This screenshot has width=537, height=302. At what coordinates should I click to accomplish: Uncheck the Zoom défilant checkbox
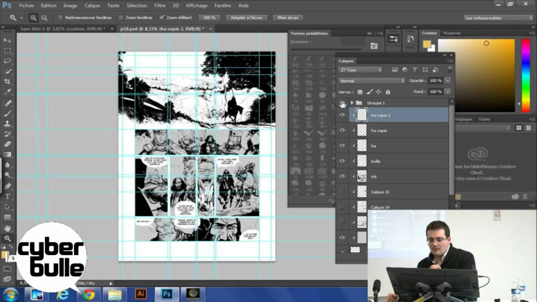coord(162,18)
